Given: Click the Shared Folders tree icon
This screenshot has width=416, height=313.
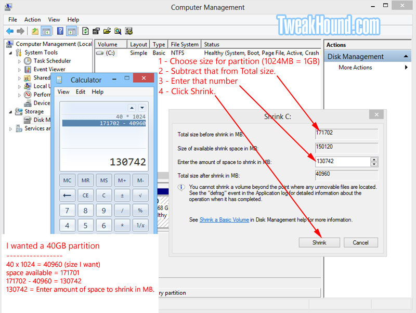Looking at the screenshot, I should tap(28, 78).
